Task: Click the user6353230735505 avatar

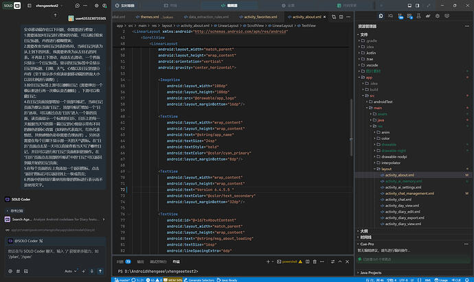Action: (x=71, y=19)
